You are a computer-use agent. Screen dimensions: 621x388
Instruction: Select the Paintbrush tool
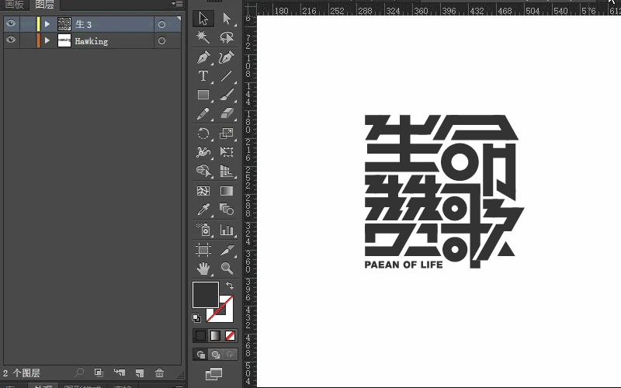[227, 95]
